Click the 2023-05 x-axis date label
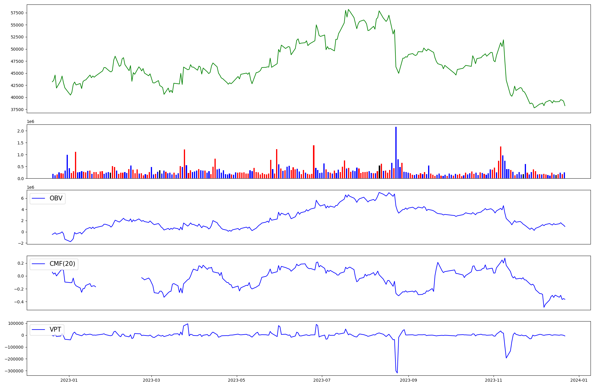Image resolution: width=595 pixels, height=387 pixels. (x=237, y=380)
